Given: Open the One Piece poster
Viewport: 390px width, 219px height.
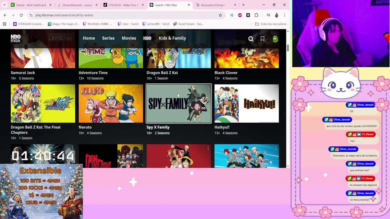Looking at the screenshot, I should pos(179,156).
